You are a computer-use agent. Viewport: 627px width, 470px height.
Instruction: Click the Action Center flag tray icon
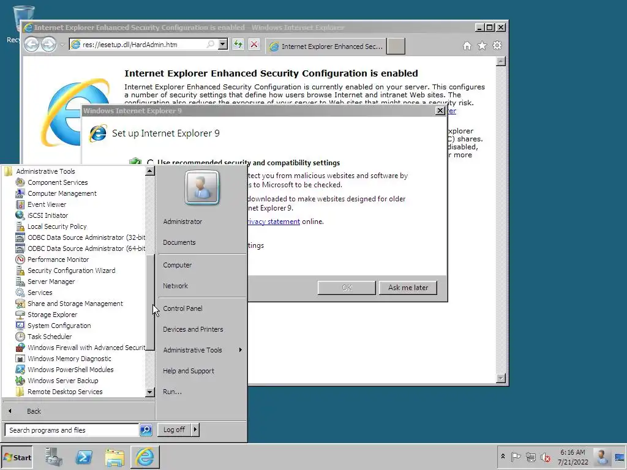tap(516, 457)
